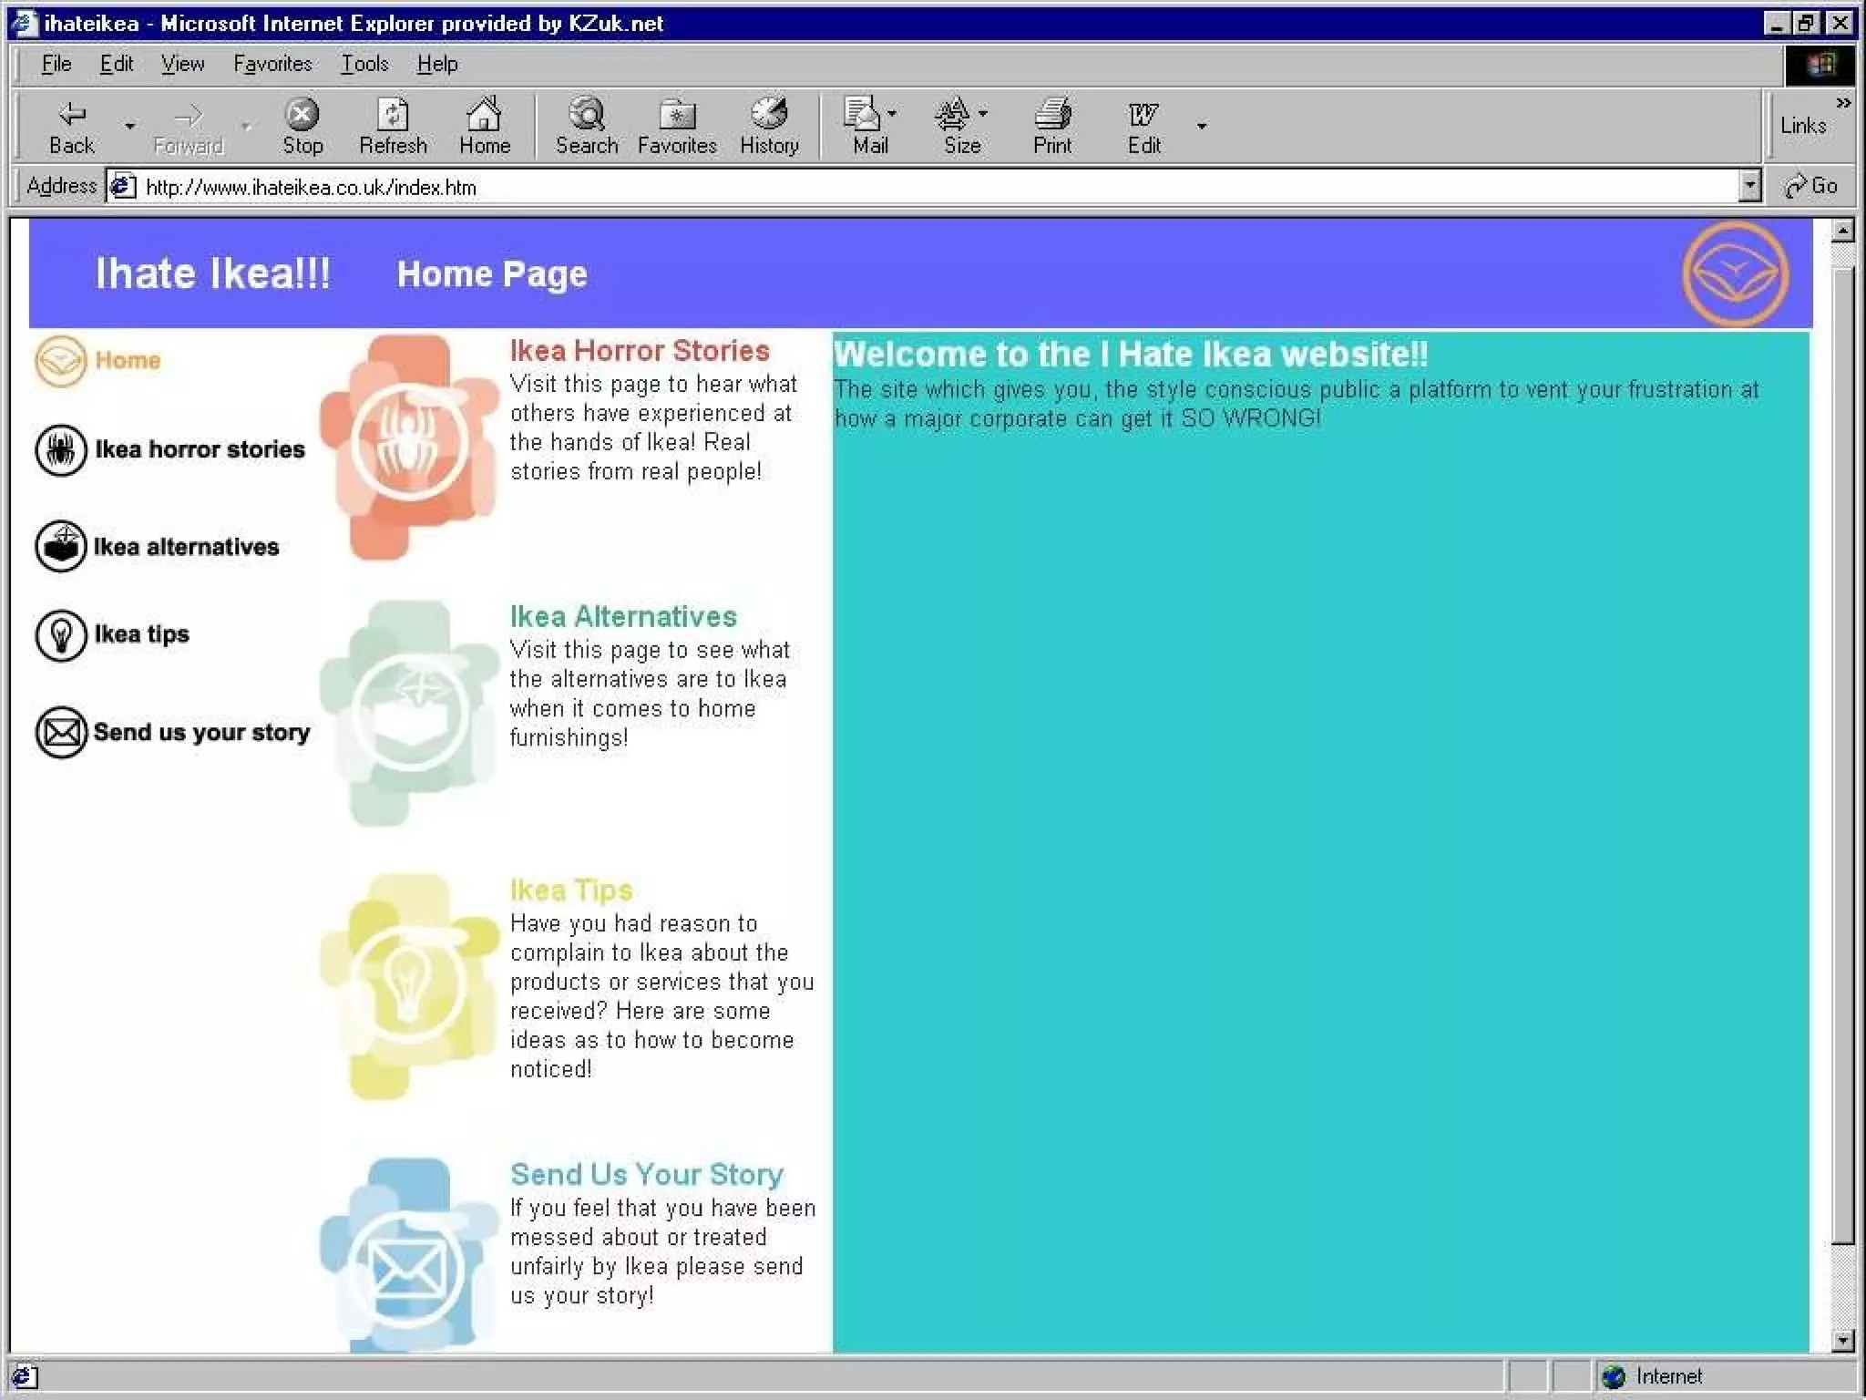
Task: Follow the Ikea Alternatives heading link
Action: pos(623,617)
